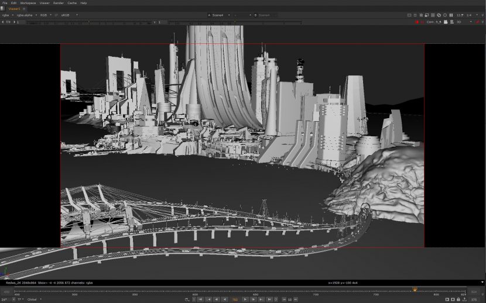
Task: Open the Render menu
Action: (x=59, y=3)
